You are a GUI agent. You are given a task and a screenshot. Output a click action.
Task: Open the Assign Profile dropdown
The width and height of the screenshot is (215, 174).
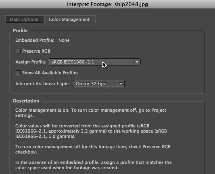tap(95, 62)
